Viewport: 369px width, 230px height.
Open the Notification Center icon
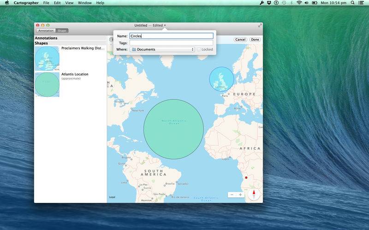(361, 3)
